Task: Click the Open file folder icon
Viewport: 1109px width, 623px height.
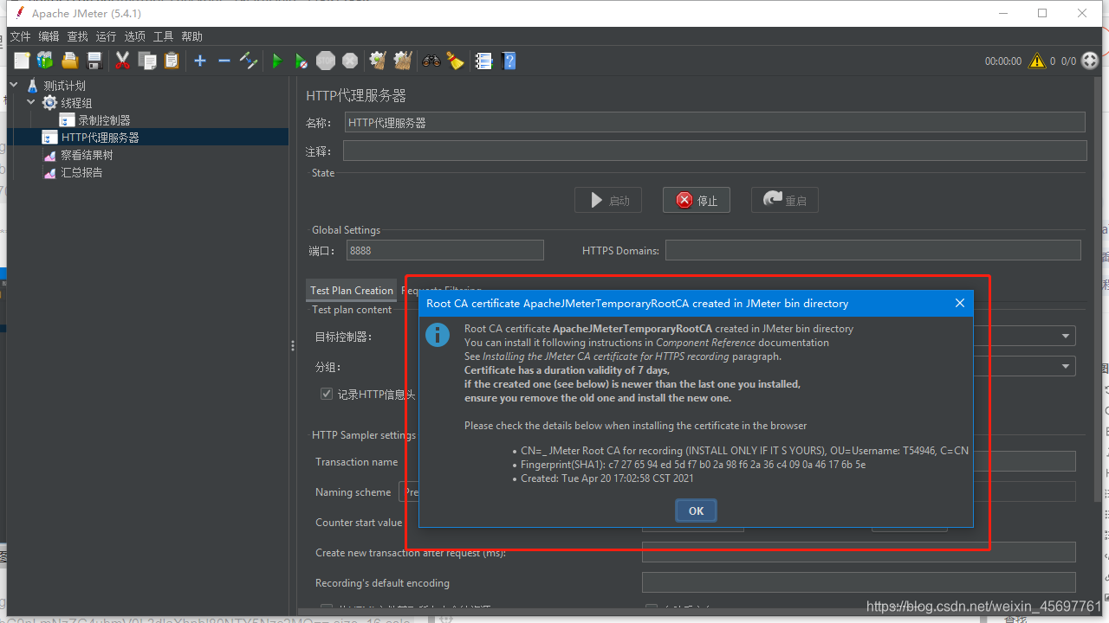Action: (x=70, y=61)
